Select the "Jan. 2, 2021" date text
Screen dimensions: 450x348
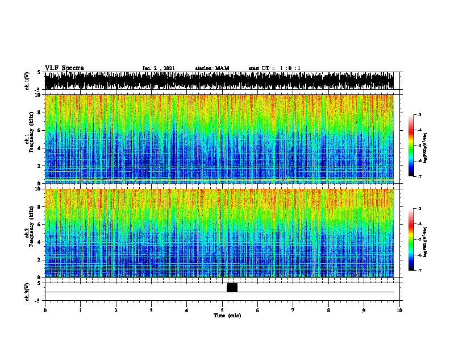(x=159, y=68)
